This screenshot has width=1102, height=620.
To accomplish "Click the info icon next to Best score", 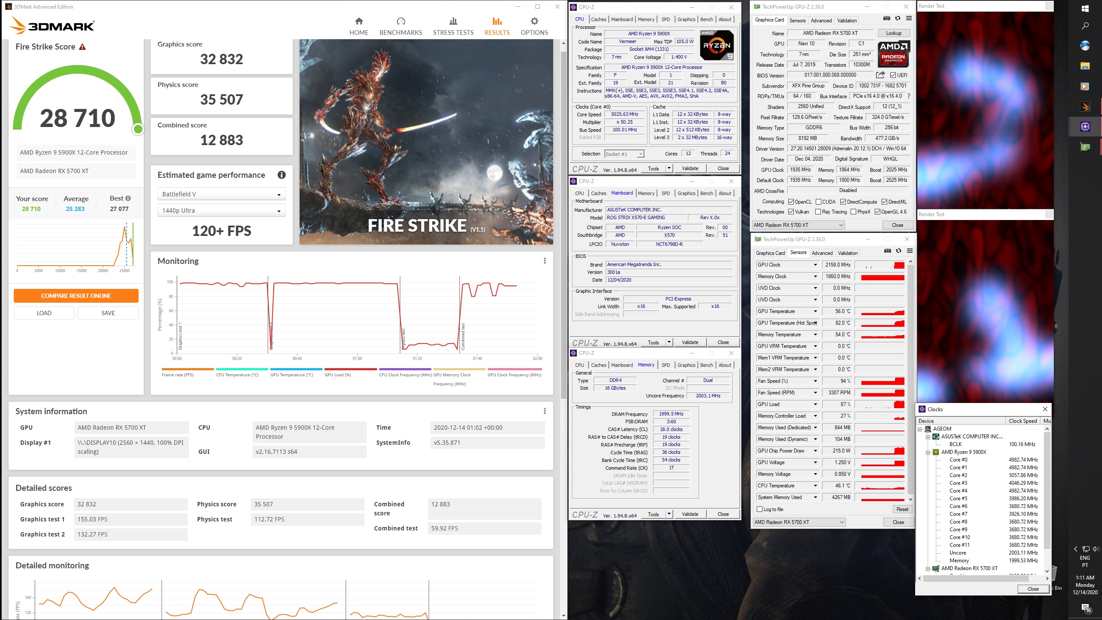I will pyautogui.click(x=128, y=198).
